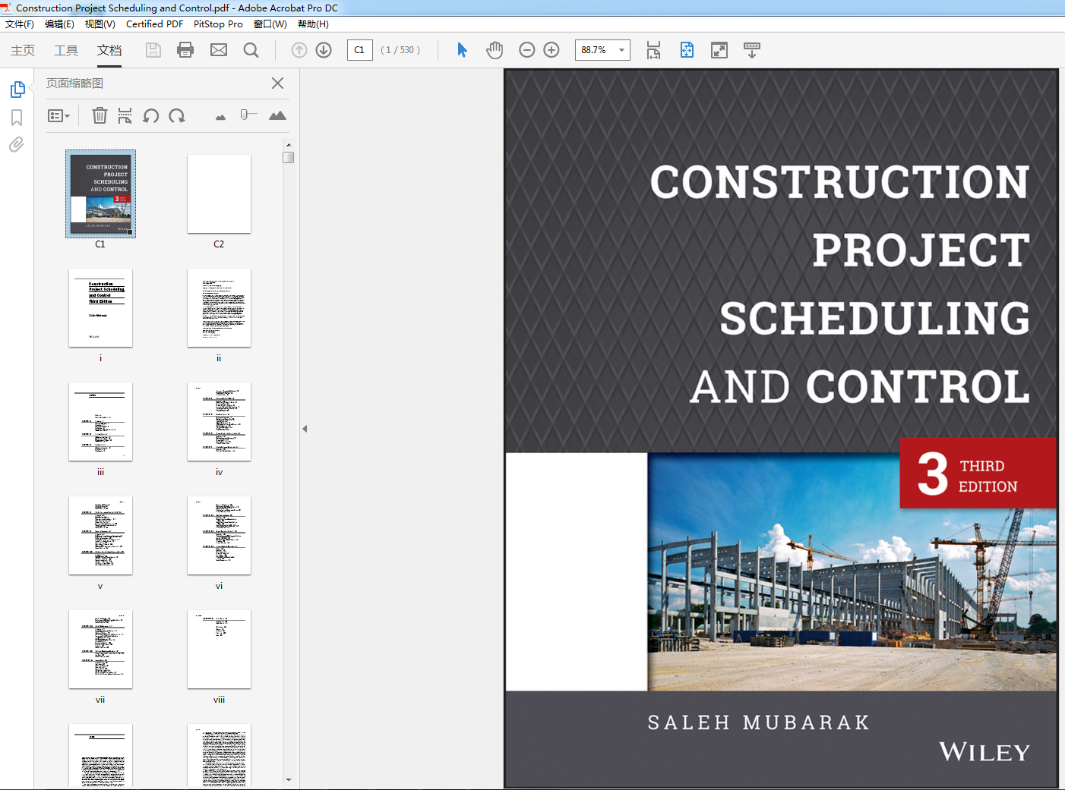Click the Save file icon
Screen dimensions: 1065x790
pos(153,50)
